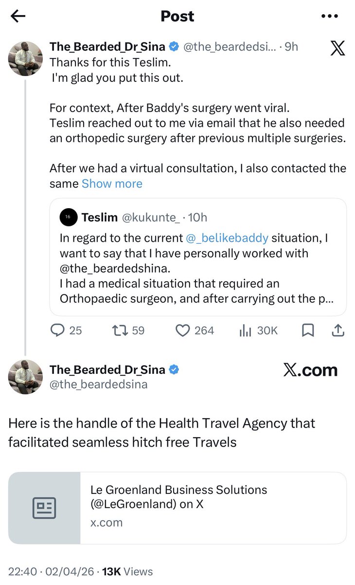Tap the view analytics bar chart icon

[x=245, y=331]
